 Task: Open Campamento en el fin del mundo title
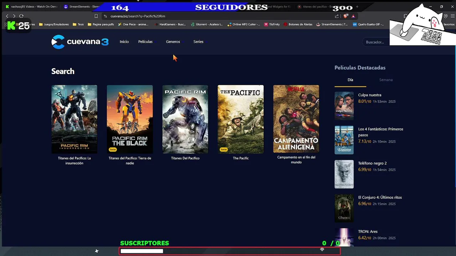click(x=296, y=160)
